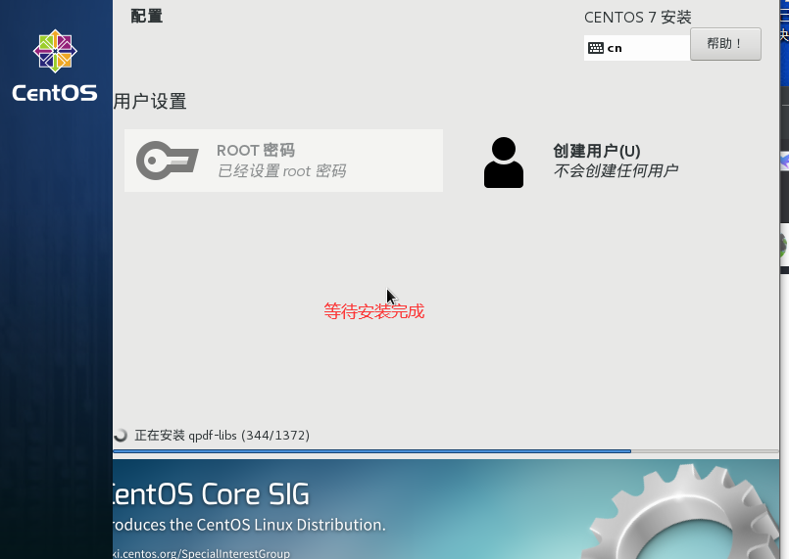Click the SpecialInterestGroup wiki link in banner
Viewport: 789px width, 559px height.
point(201,553)
